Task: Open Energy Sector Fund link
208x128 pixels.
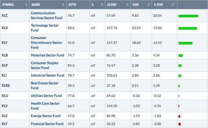Action: [45, 116]
